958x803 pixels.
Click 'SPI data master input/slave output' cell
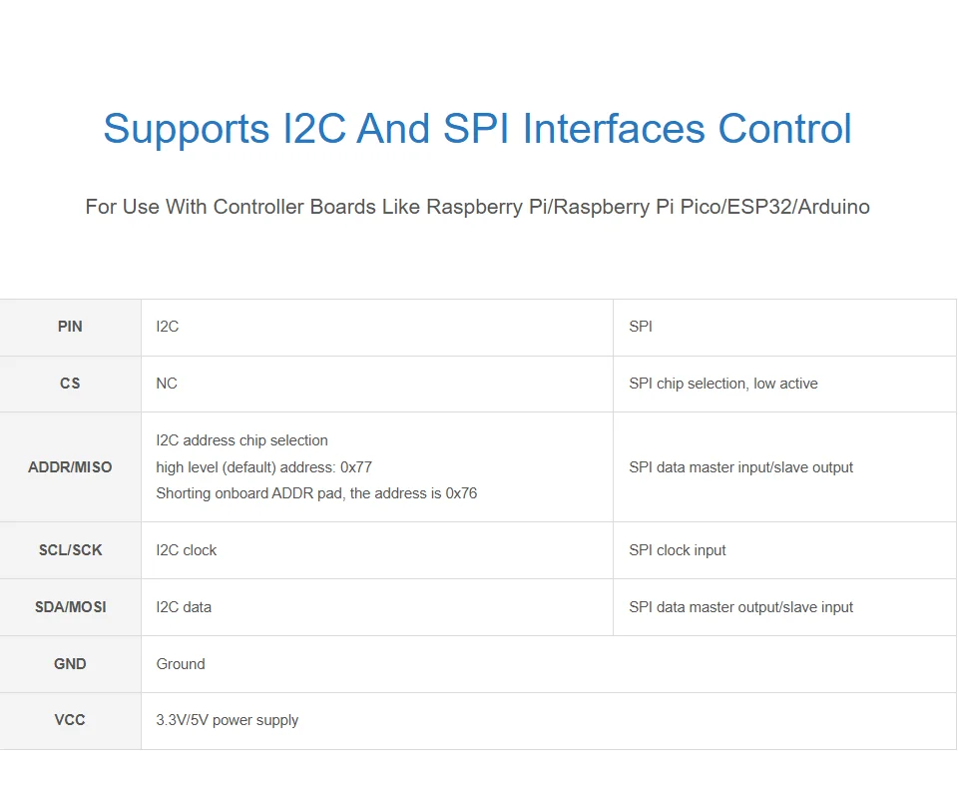pyautogui.click(x=785, y=467)
